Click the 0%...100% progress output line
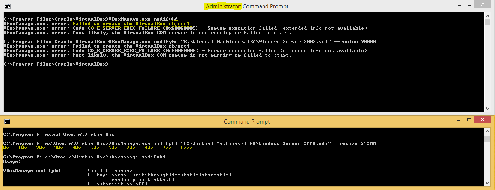The image size is (495, 190). (x=98, y=148)
